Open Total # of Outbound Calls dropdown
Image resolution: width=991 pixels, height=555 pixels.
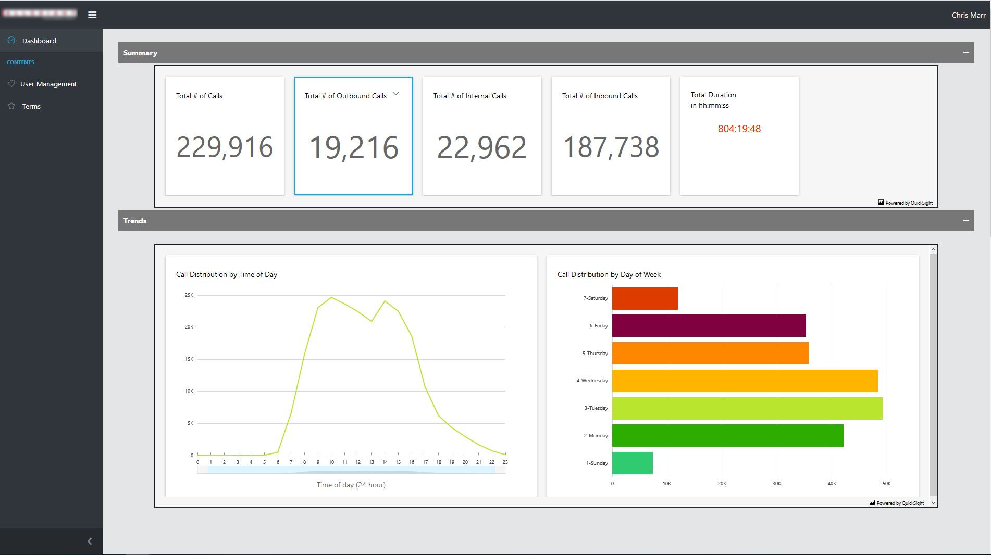pyautogui.click(x=396, y=94)
